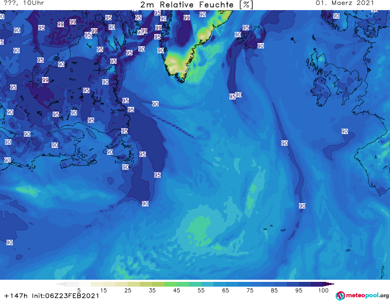The height and width of the screenshot is (301, 390).
Task: Click the legend value '25'
Action: point(128,290)
